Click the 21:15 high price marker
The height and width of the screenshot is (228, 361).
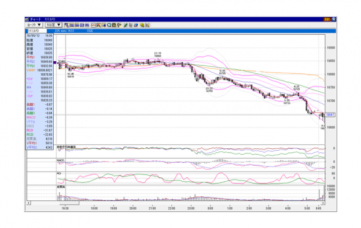tap(158, 54)
